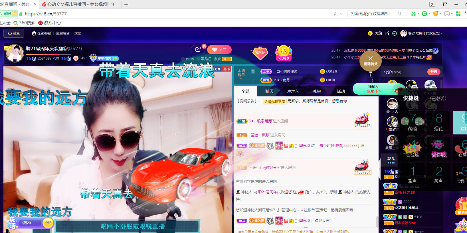Click username 哥小时候很帅 in ranking list
467x233 pixels.
287,72
